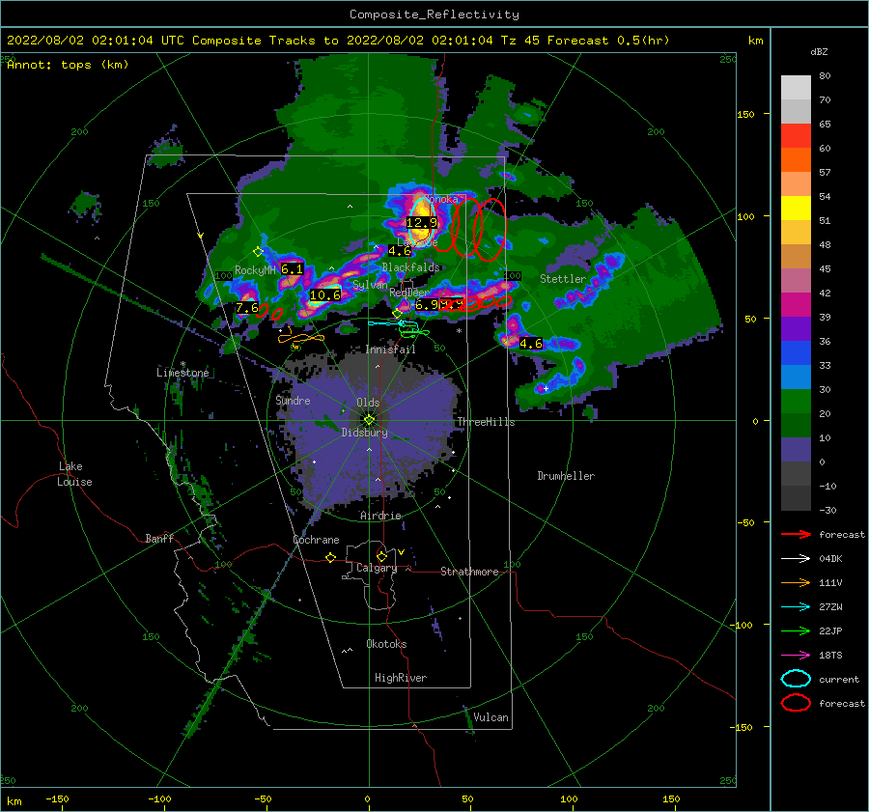The width and height of the screenshot is (869, 812).
Task: Click the 2022/08/02 UTC Composite Tracks header
Action: click(338, 41)
